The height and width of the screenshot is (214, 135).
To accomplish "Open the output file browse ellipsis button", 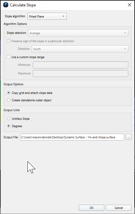I will pos(129,137).
